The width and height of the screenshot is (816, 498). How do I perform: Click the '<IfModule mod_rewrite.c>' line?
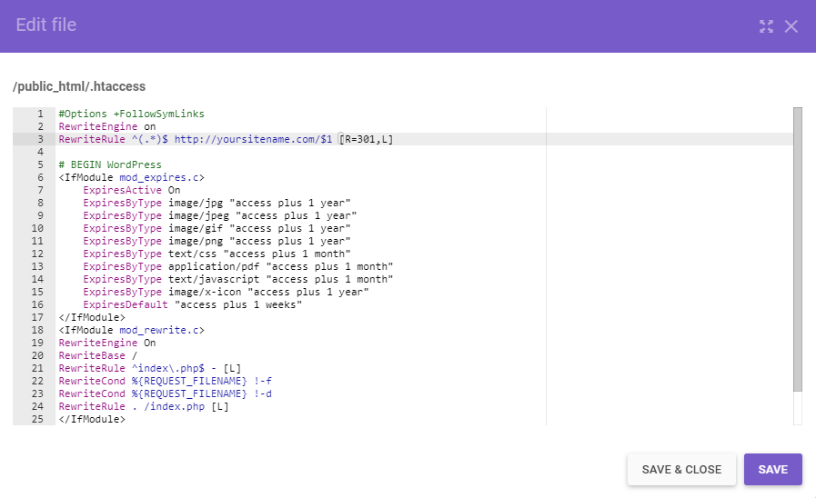132,330
